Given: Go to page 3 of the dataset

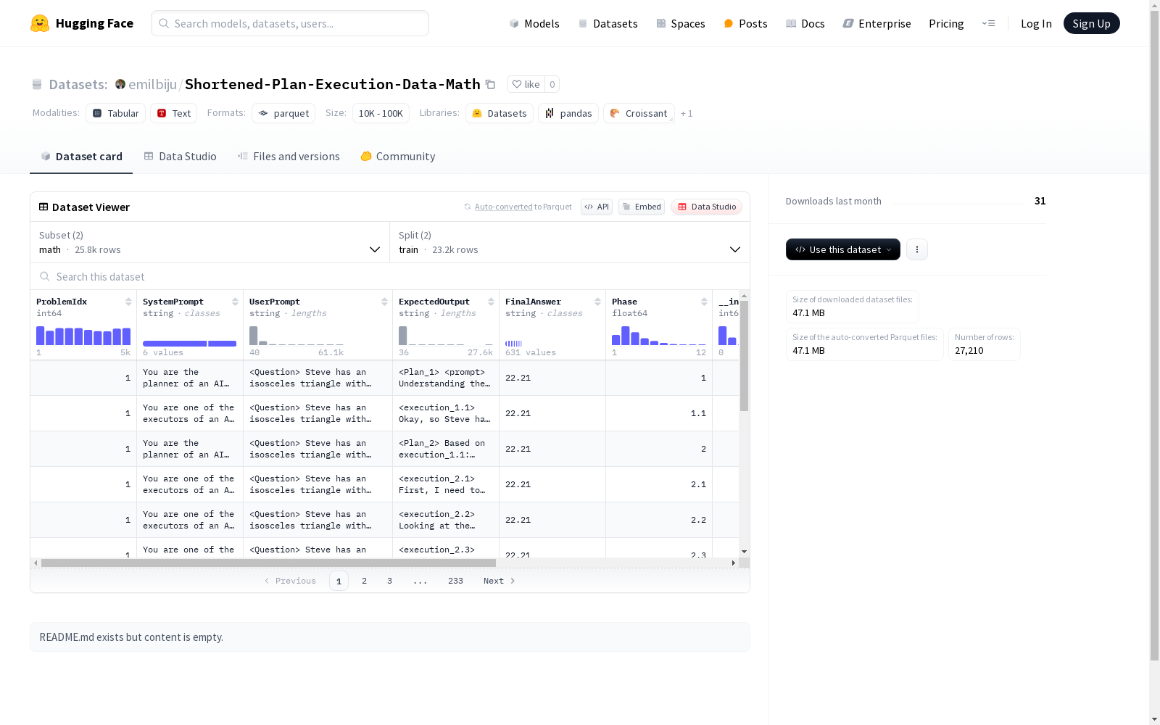Looking at the screenshot, I should point(389,581).
